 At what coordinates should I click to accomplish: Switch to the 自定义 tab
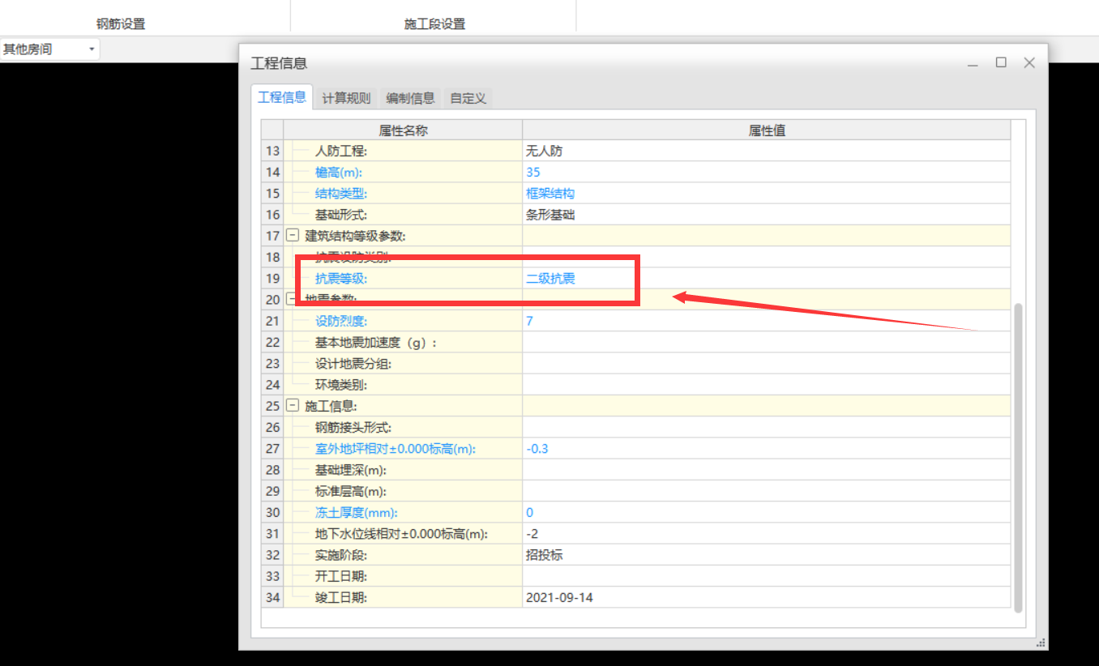[x=468, y=98]
